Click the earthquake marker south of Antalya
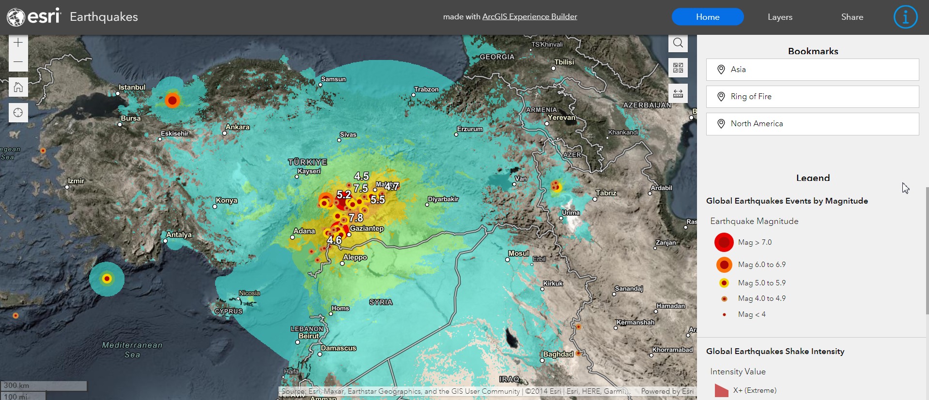This screenshot has width=929, height=400. (107, 279)
